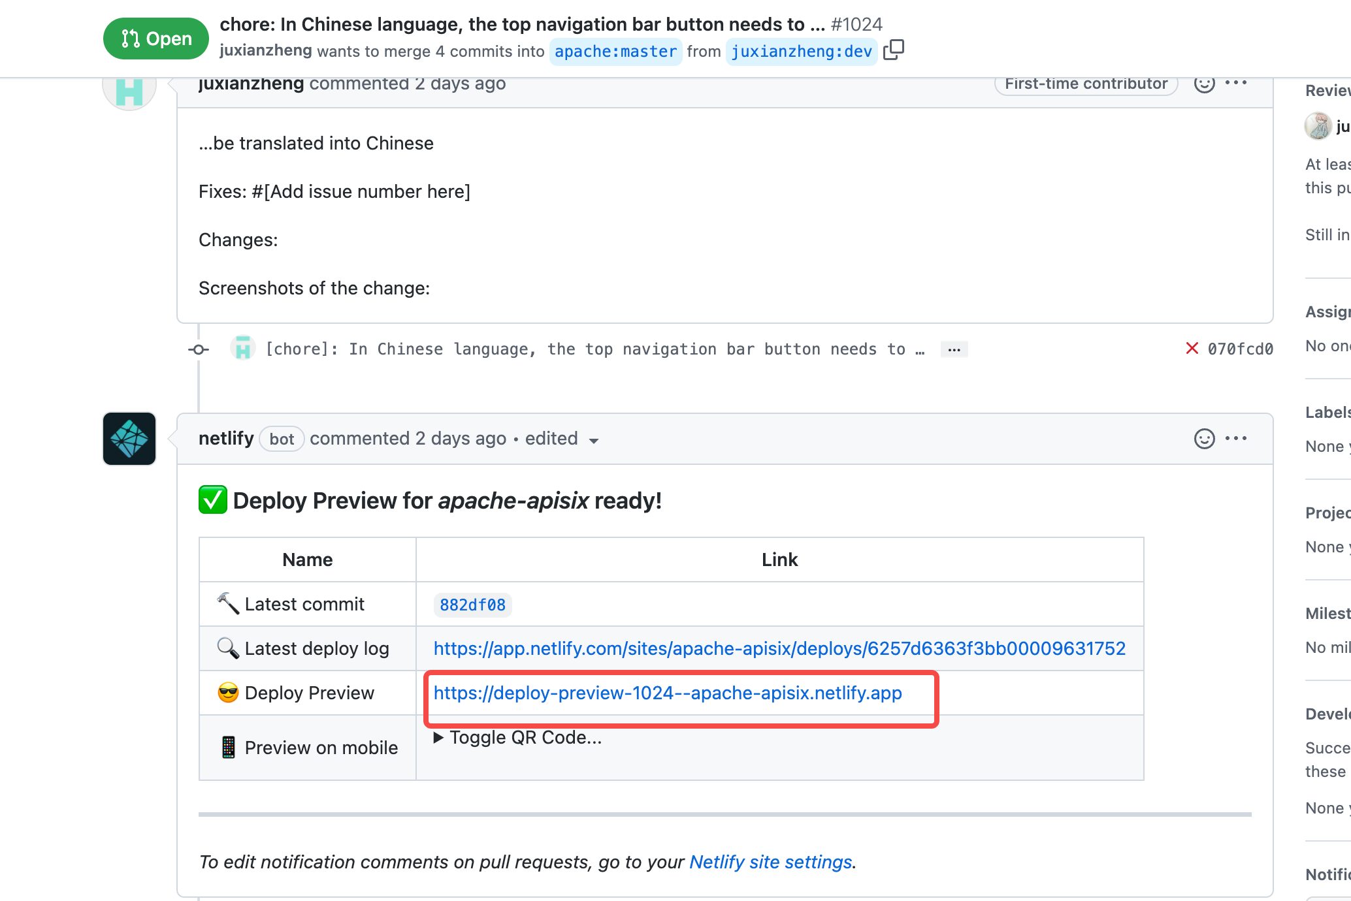Click the reviewer avatar in sidebar
This screenshot has height=901, width=1351.
[1317, 126]
